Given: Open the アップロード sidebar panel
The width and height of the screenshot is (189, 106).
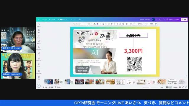Looking at the screenshot, I should [39, 48].
